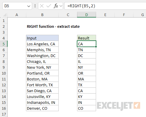This screenshot has height=117, width=146.
Task: Select row 3 header
Action: click(4, 32)
